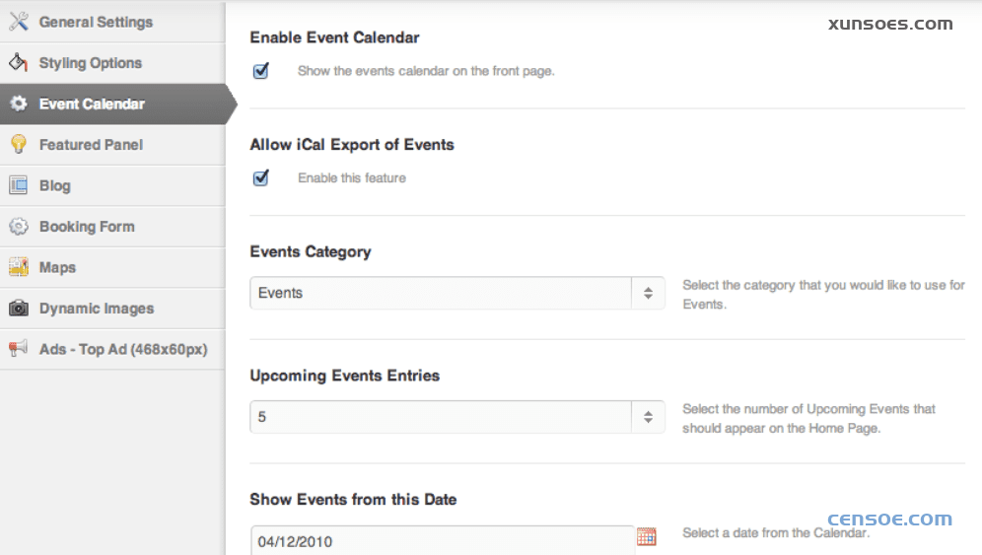982x555 pixels.
Task: Click the Ads megaphone icon
Action: 19,349
